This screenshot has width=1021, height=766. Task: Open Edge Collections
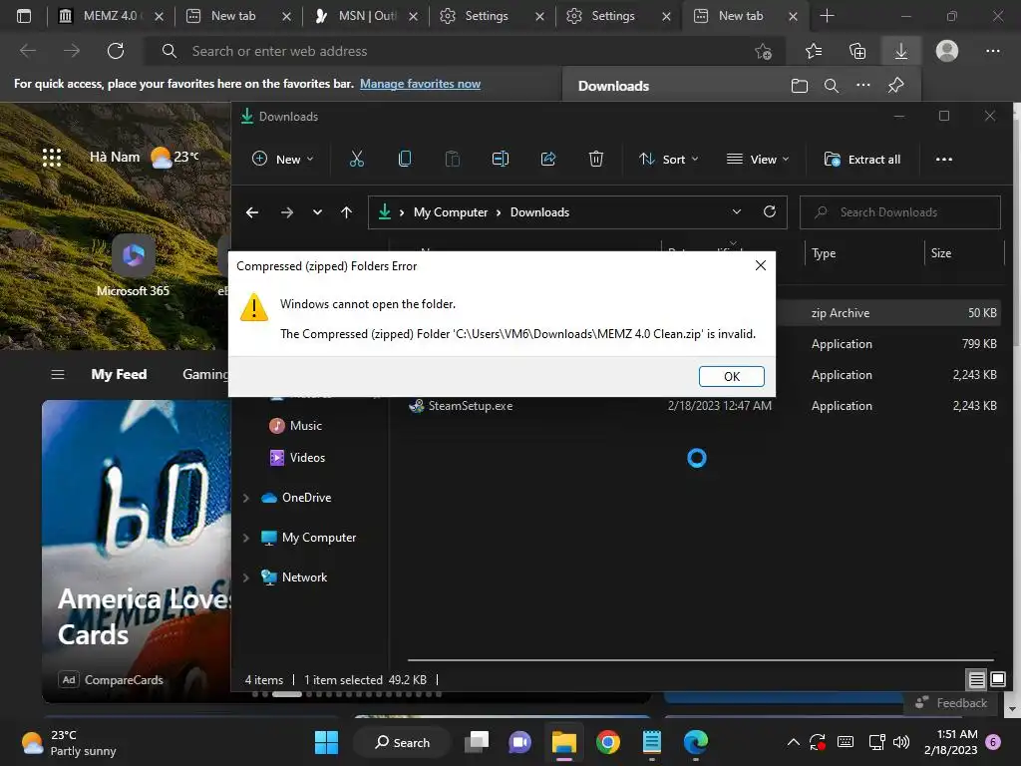pos(857,51)
